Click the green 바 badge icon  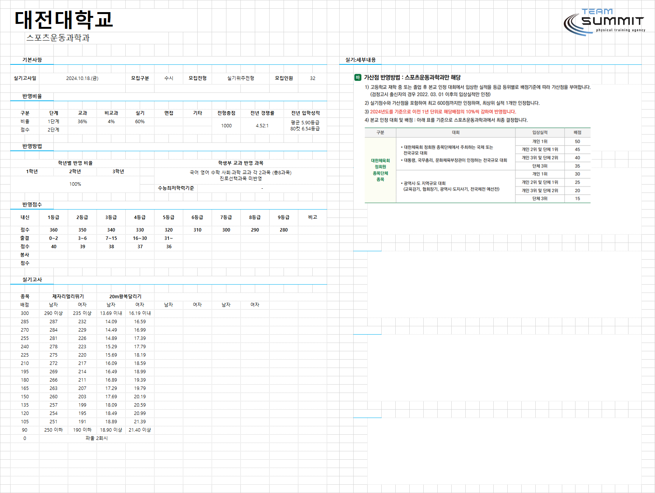tap(358, 77)
